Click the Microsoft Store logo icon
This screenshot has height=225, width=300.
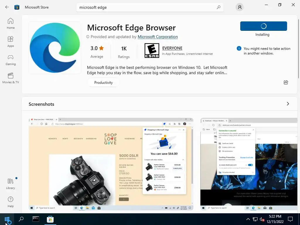click(x=17, y=7)
